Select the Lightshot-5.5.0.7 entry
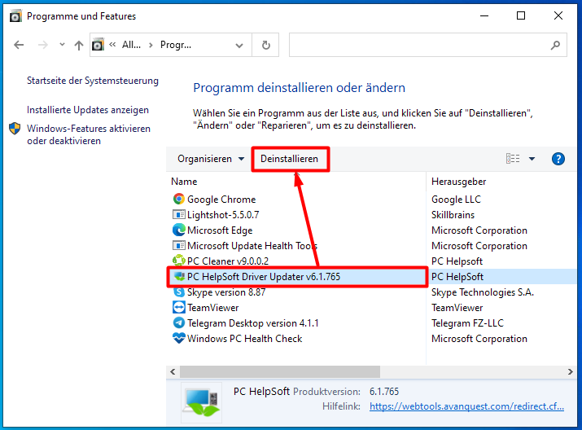582x430 pixels. 223,215
